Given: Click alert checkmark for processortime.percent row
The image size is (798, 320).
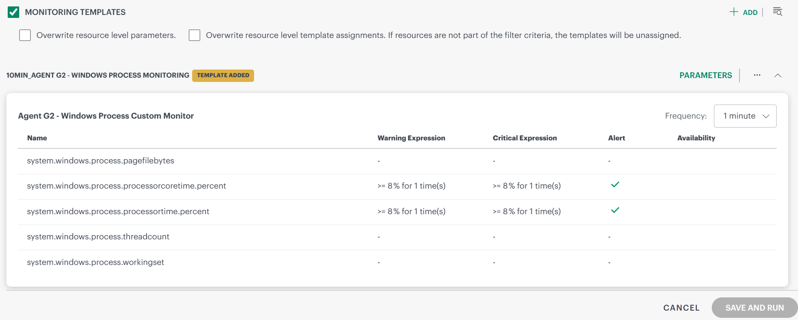Looking at the screenshot, I should (615, 210).
